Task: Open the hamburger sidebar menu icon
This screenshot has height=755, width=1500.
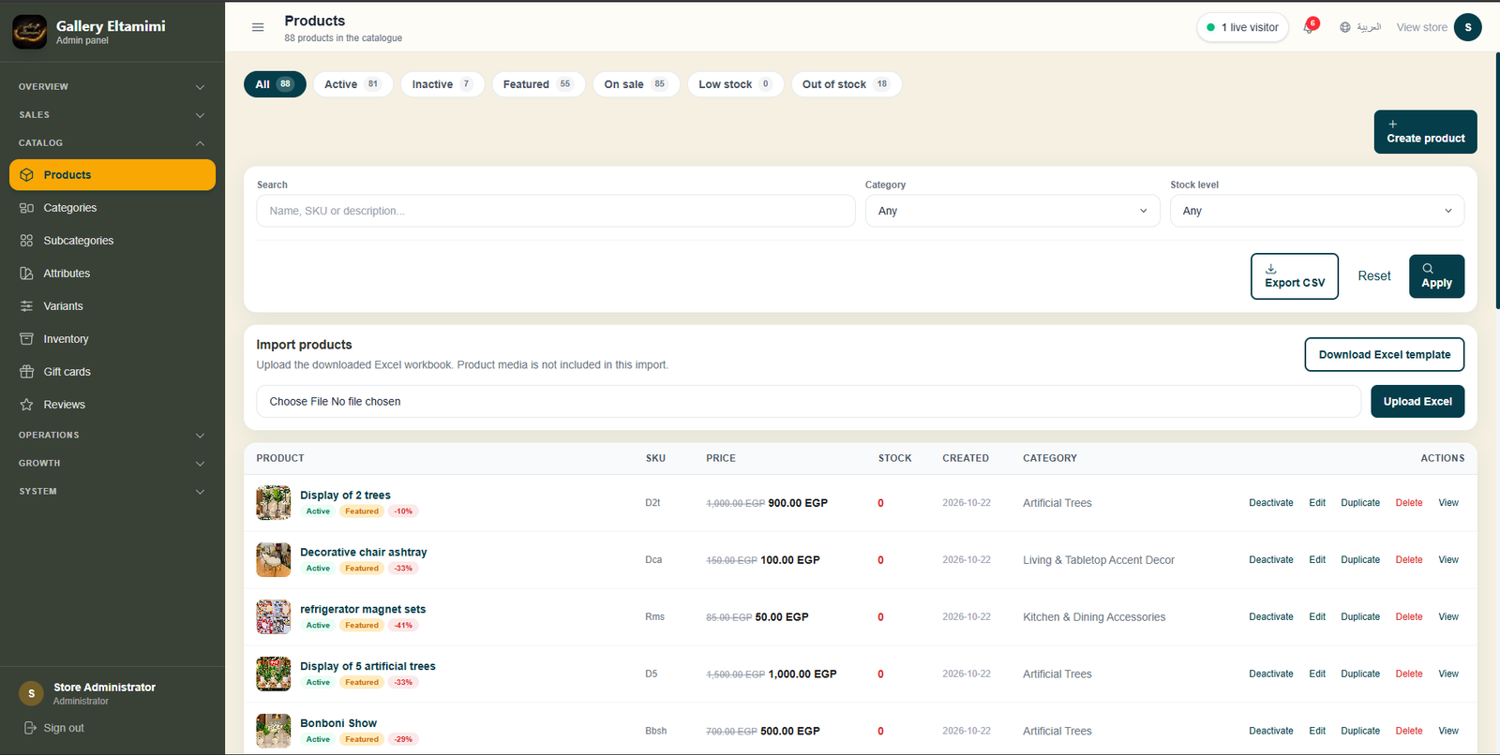Action: 258,27
